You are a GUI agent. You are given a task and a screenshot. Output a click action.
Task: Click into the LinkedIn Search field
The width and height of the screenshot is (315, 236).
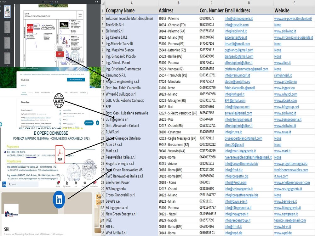23,184
